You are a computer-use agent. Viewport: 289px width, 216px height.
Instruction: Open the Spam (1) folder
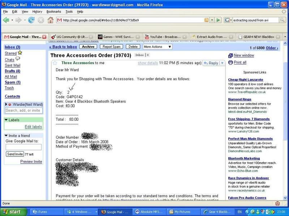[13, 82]
